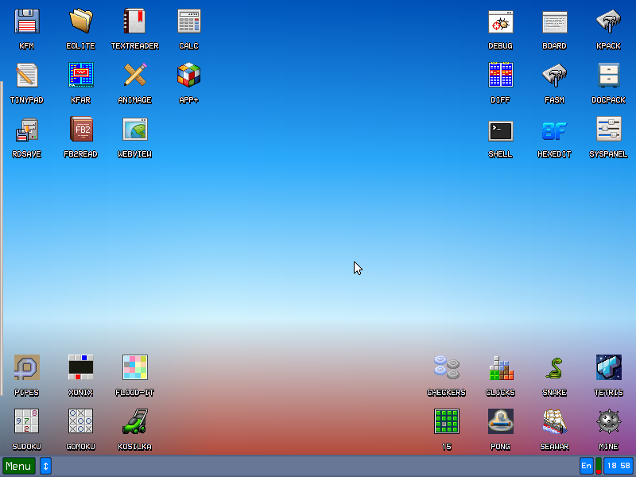Open the TINYPAD notepad icon
Screen dimensions: 636x477
click(x=27, y=75)
